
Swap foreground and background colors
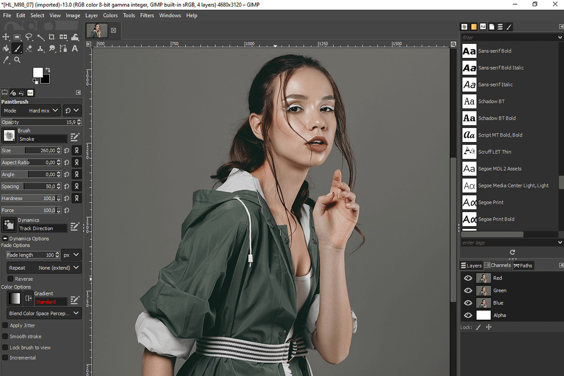pos(47,70)
